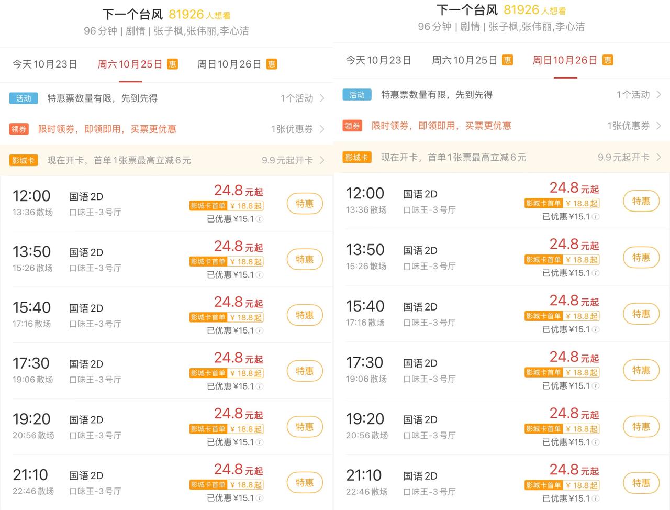Image resolution: width=670 pixels, height=510 pixels.
Task: Select 周日10月26日 tab in left panel
Action: point(229,64)
